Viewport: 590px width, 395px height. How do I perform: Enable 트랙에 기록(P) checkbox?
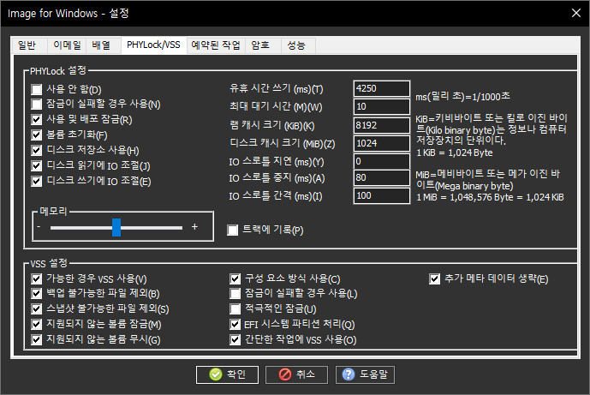pyautogui.click(x=233, y=230)
